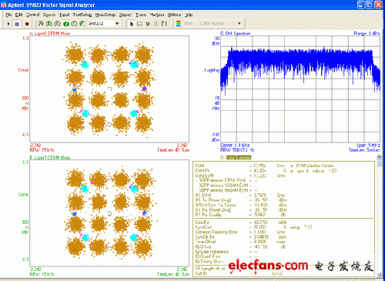The height and width of the screenshot is (281, 385).
Task: Open the MeasSetup menu
Action: coord(105,15)
